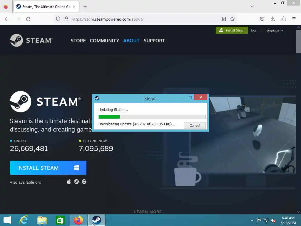
Task: Open the Windows Store taskbar icon
Action: coord(60,220)
